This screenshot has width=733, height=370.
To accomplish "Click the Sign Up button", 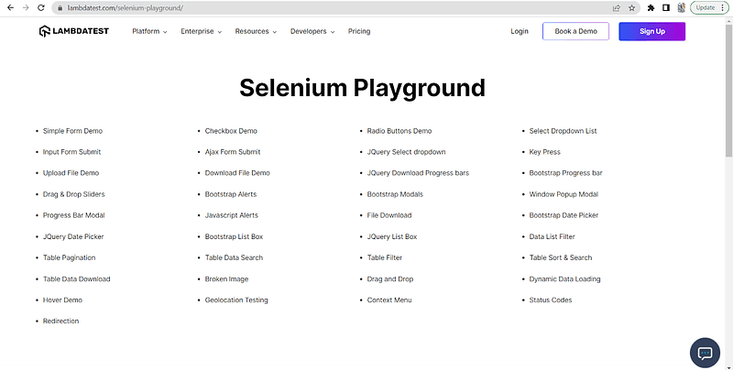I will pyautogui.click(x=652, y=31).
